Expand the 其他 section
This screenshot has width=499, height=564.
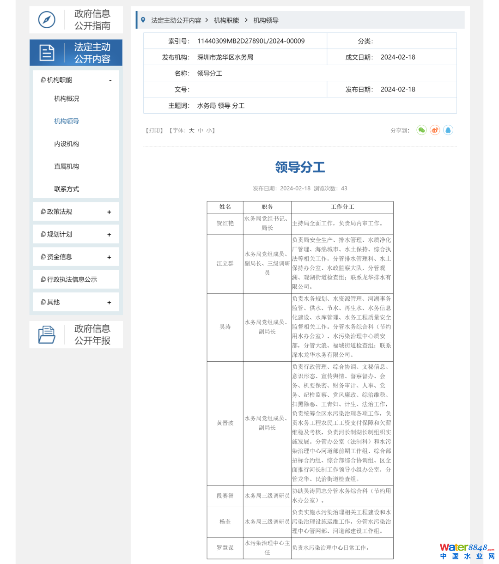109,303
